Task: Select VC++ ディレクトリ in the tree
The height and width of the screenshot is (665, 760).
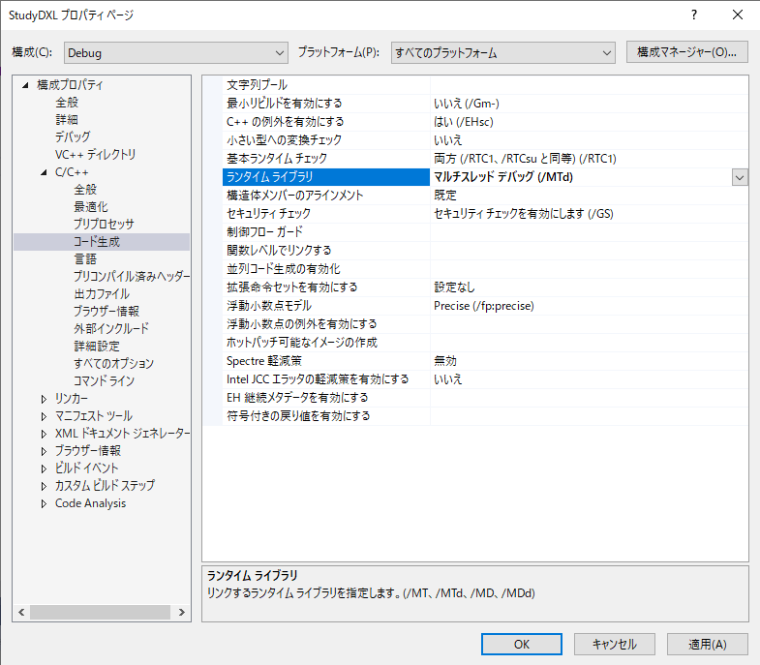Action: pos(95,155)
